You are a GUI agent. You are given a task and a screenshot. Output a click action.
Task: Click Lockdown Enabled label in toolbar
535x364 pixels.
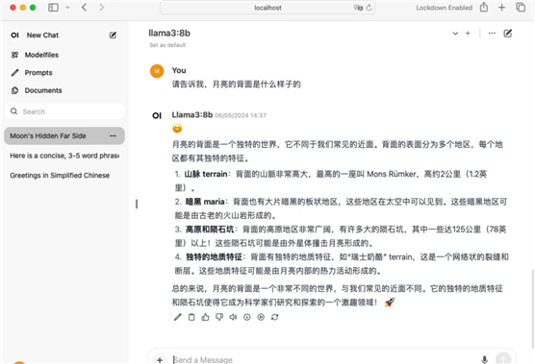(x=445, y=8)
